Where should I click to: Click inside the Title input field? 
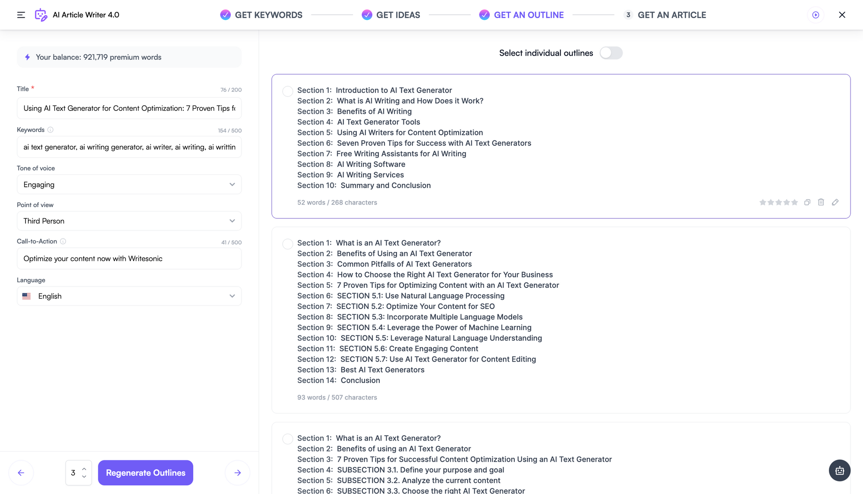[x=129, y=108]
